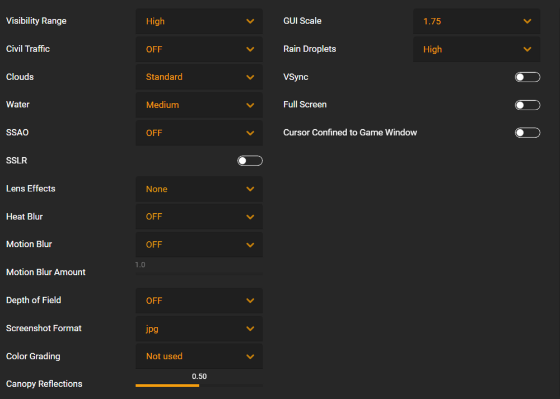Expand the Depth of Field dropdown
This screenshot has height=399, width=560.
(x=198, y=301)
